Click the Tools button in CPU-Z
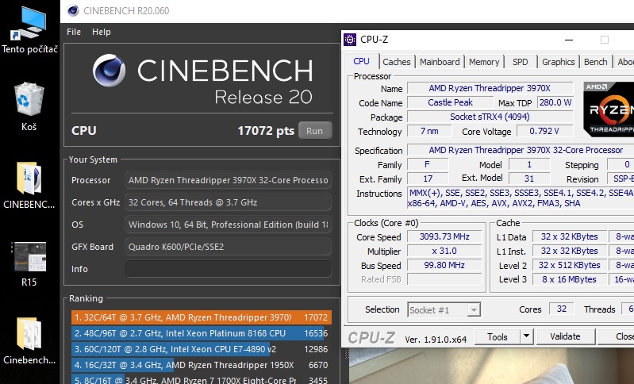Screen dimensions: 634x384 pyautogui.click(x=498, y=336)
